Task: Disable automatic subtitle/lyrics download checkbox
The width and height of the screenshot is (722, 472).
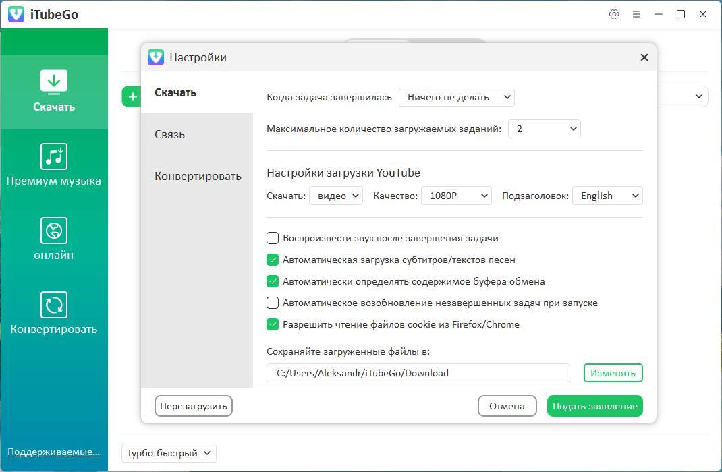Action: (x=273, y=260)
